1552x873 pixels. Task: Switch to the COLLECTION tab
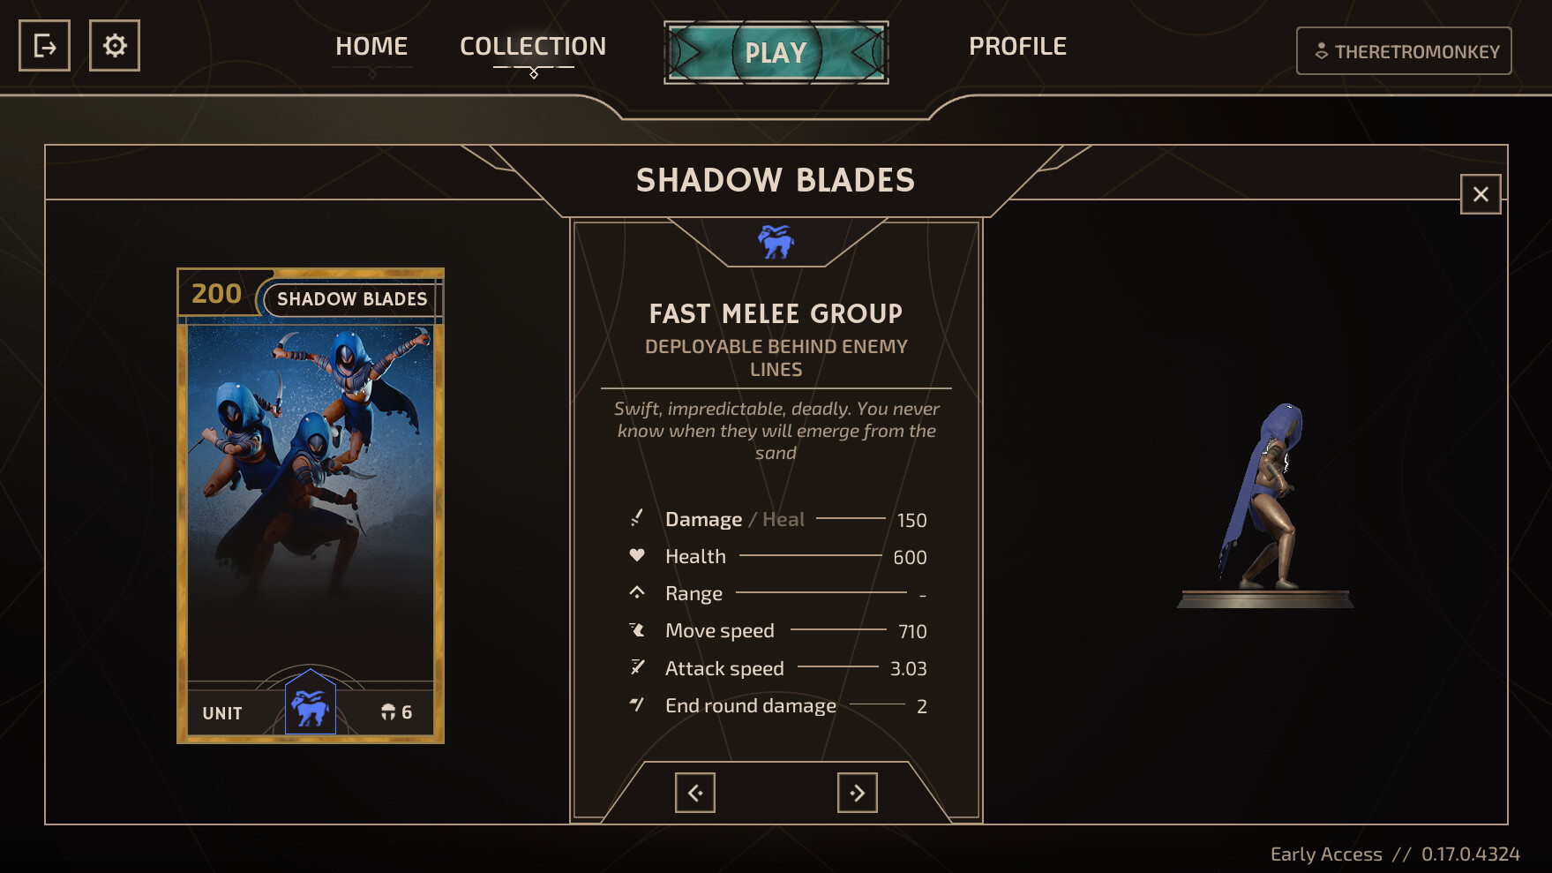pyautogui.click(x=533, y=47)
